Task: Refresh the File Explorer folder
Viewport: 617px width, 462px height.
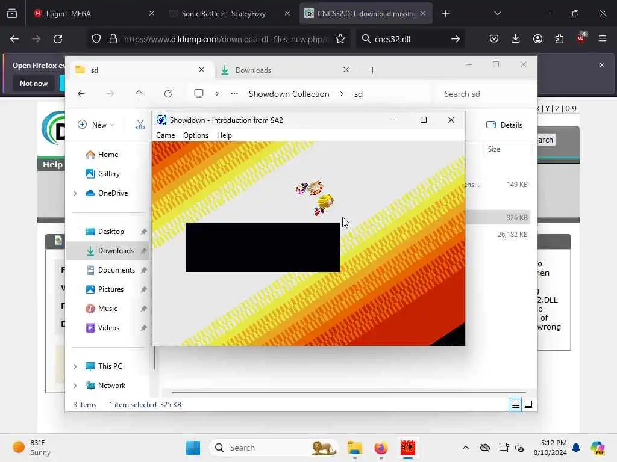Action: 168,94
